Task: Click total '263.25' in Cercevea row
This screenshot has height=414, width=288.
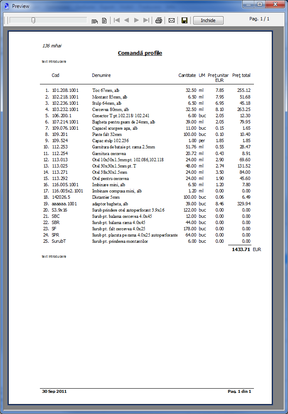Action: [244, 109]
